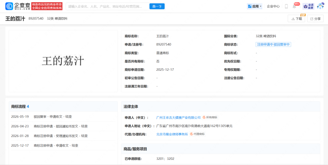Click the red slogan banner beside the logo
The height and width of the screenshot is (165, 328).
pyautogui.click(x=47, y=6)
